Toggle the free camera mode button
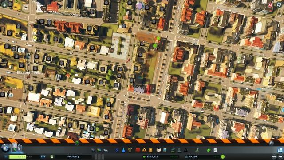The image size is (284, 160). pos(280,156)
